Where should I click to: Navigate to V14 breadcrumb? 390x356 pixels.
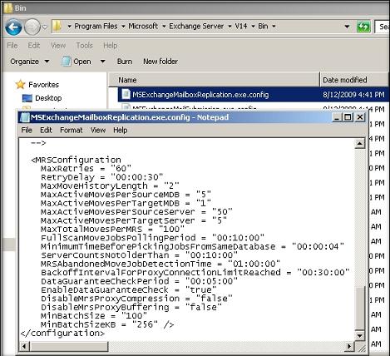(x=241, y=26)
